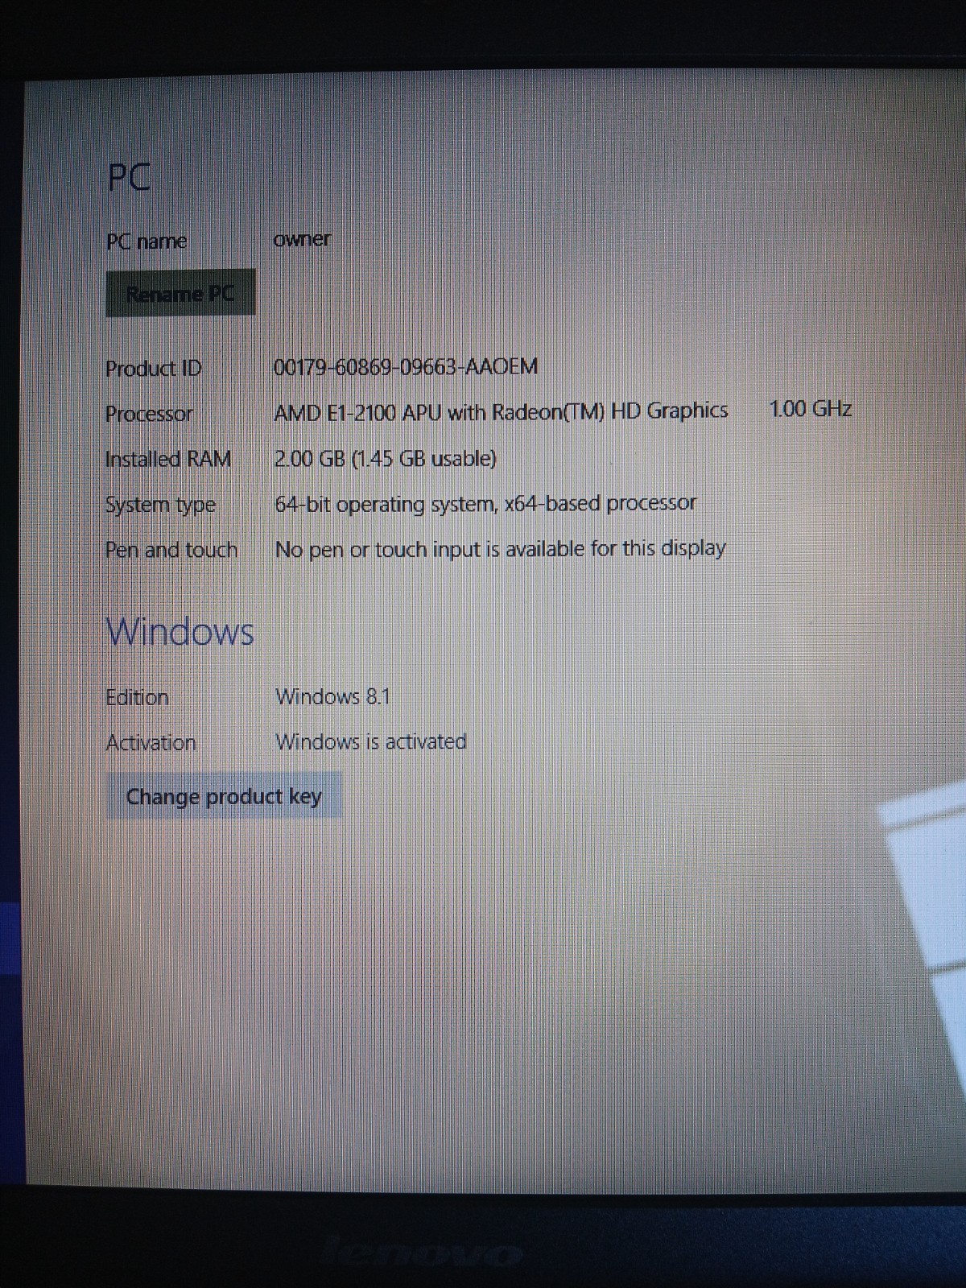The width and height of the screenshot is (966, 1288).
Task: Click the 2.00 GB (1.45 GB usable) value
Action: coord(386,458)
